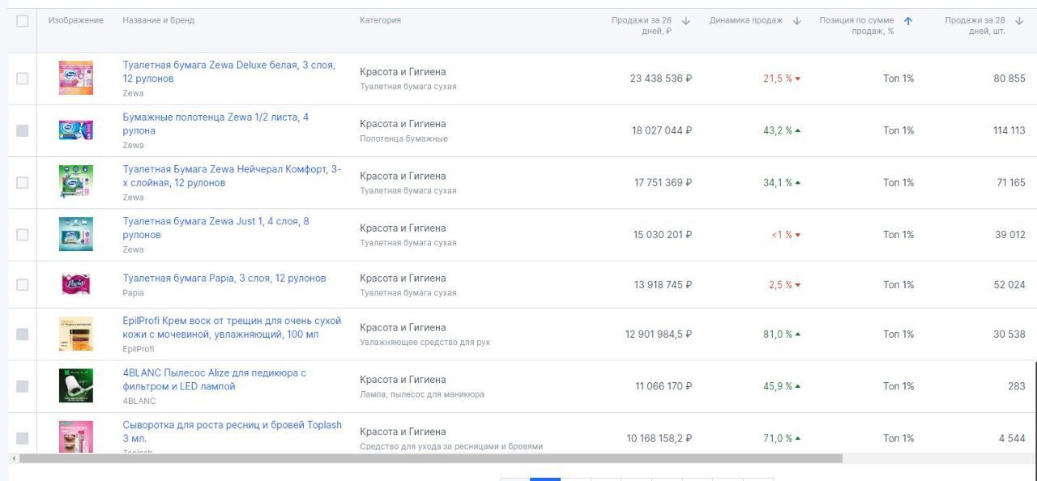Click the Категория column header

(x=380, y=20)
